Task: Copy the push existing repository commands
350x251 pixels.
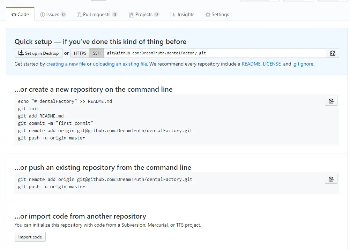Action: (x=331, y=179)
